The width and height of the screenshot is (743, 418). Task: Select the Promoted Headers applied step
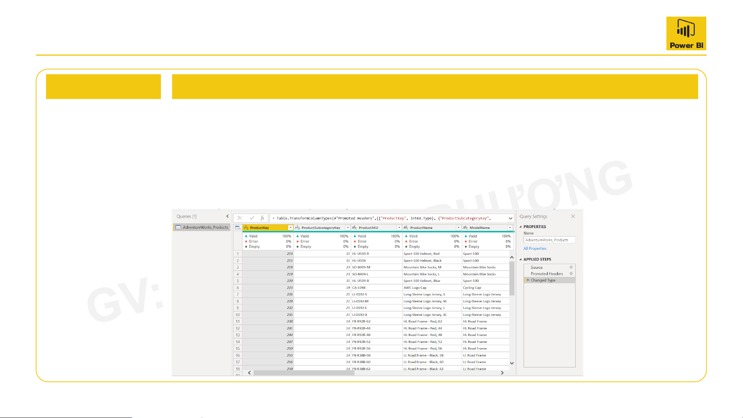(547, 274)
